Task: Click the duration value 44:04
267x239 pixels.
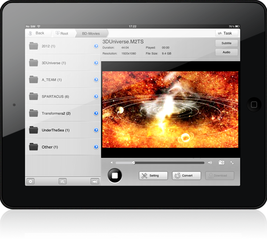Action: click(x=125, y=48)
